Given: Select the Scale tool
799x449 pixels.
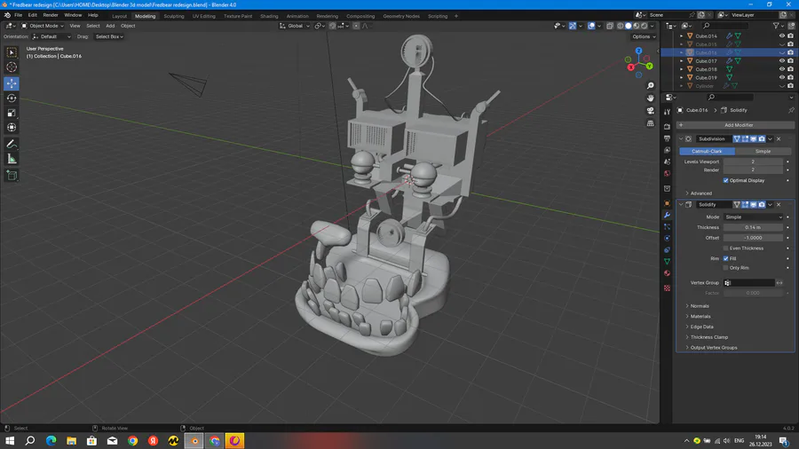Looking at the screenshot, I should tap(12, 113).
